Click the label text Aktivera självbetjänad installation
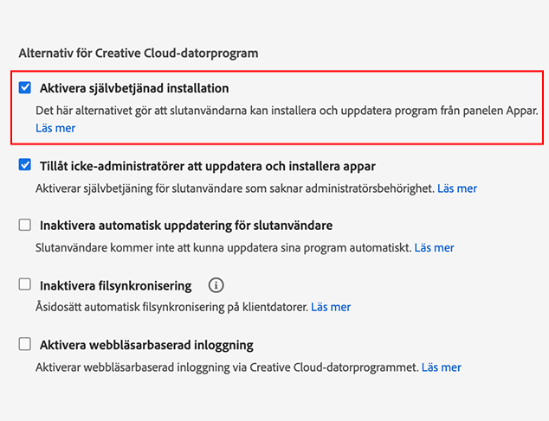The image size is (549, 421). point(134,88)
